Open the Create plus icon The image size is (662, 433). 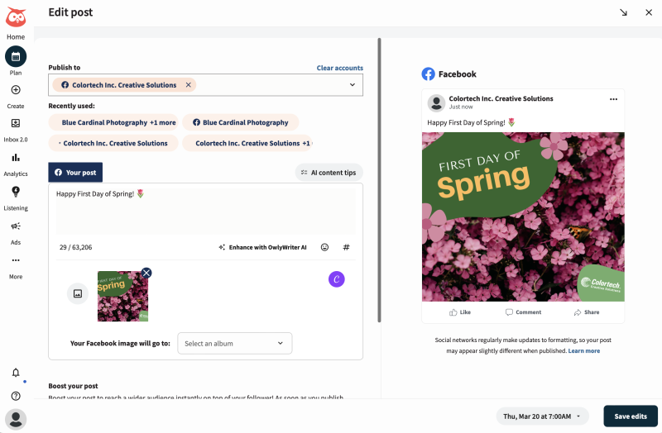pos(16,90)
